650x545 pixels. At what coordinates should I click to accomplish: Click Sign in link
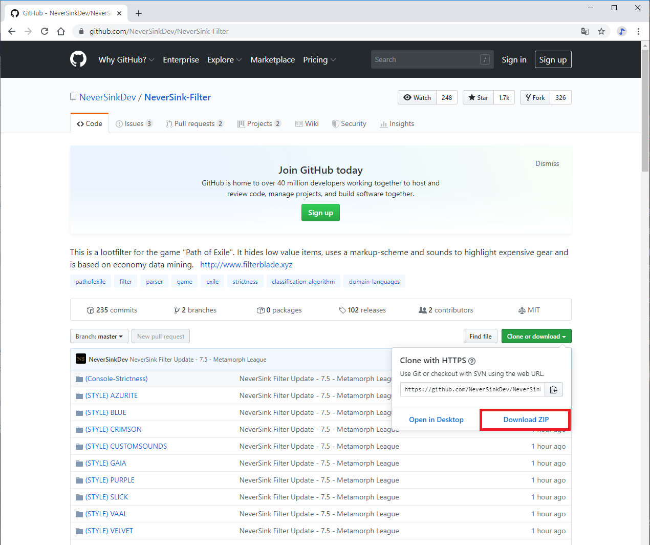pos(514,59)
